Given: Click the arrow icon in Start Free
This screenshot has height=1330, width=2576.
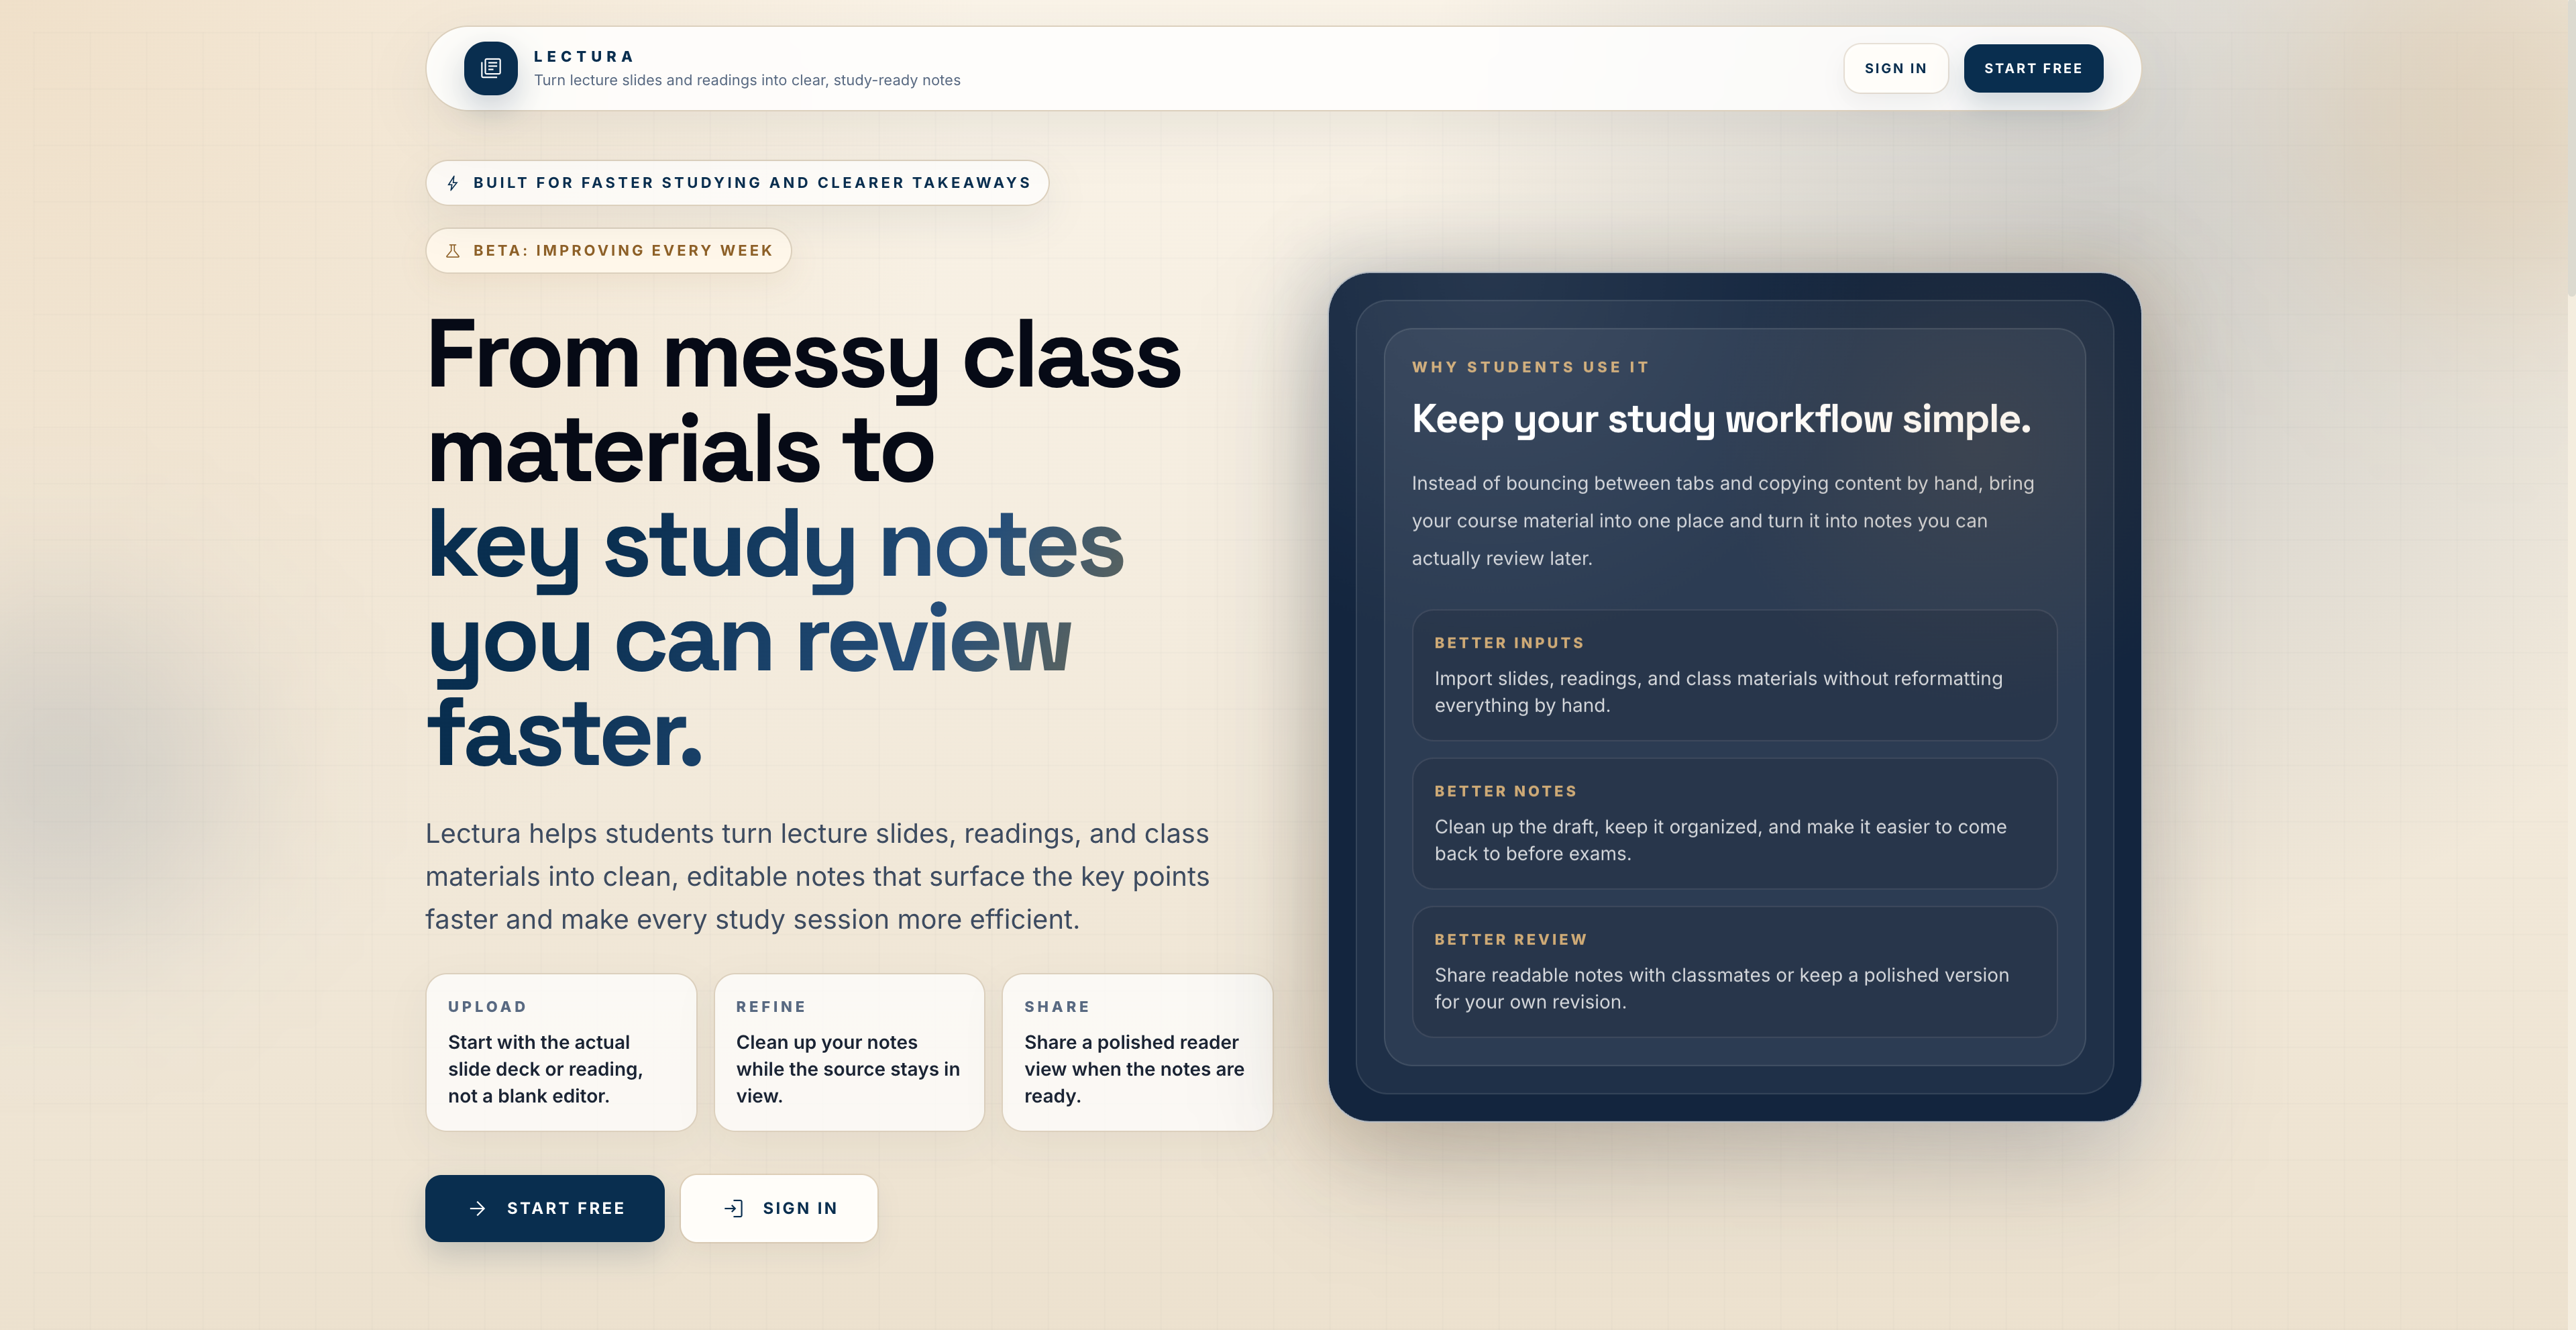Looking at the screenshot, I should click(x=478, y=1208).
